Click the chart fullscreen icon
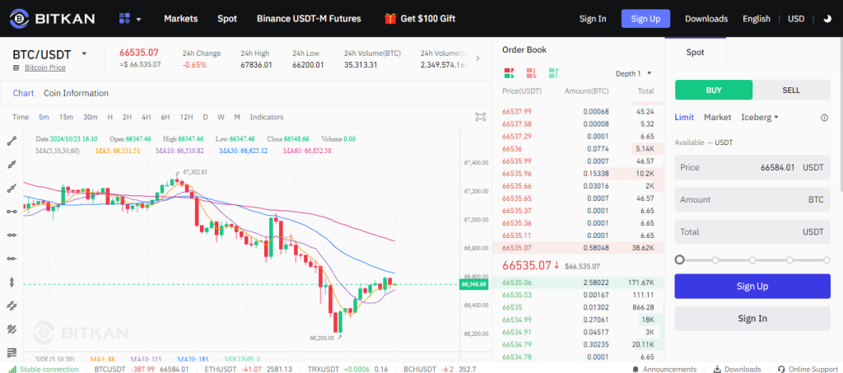Screen dimensions: 843x373 (481, 117)
